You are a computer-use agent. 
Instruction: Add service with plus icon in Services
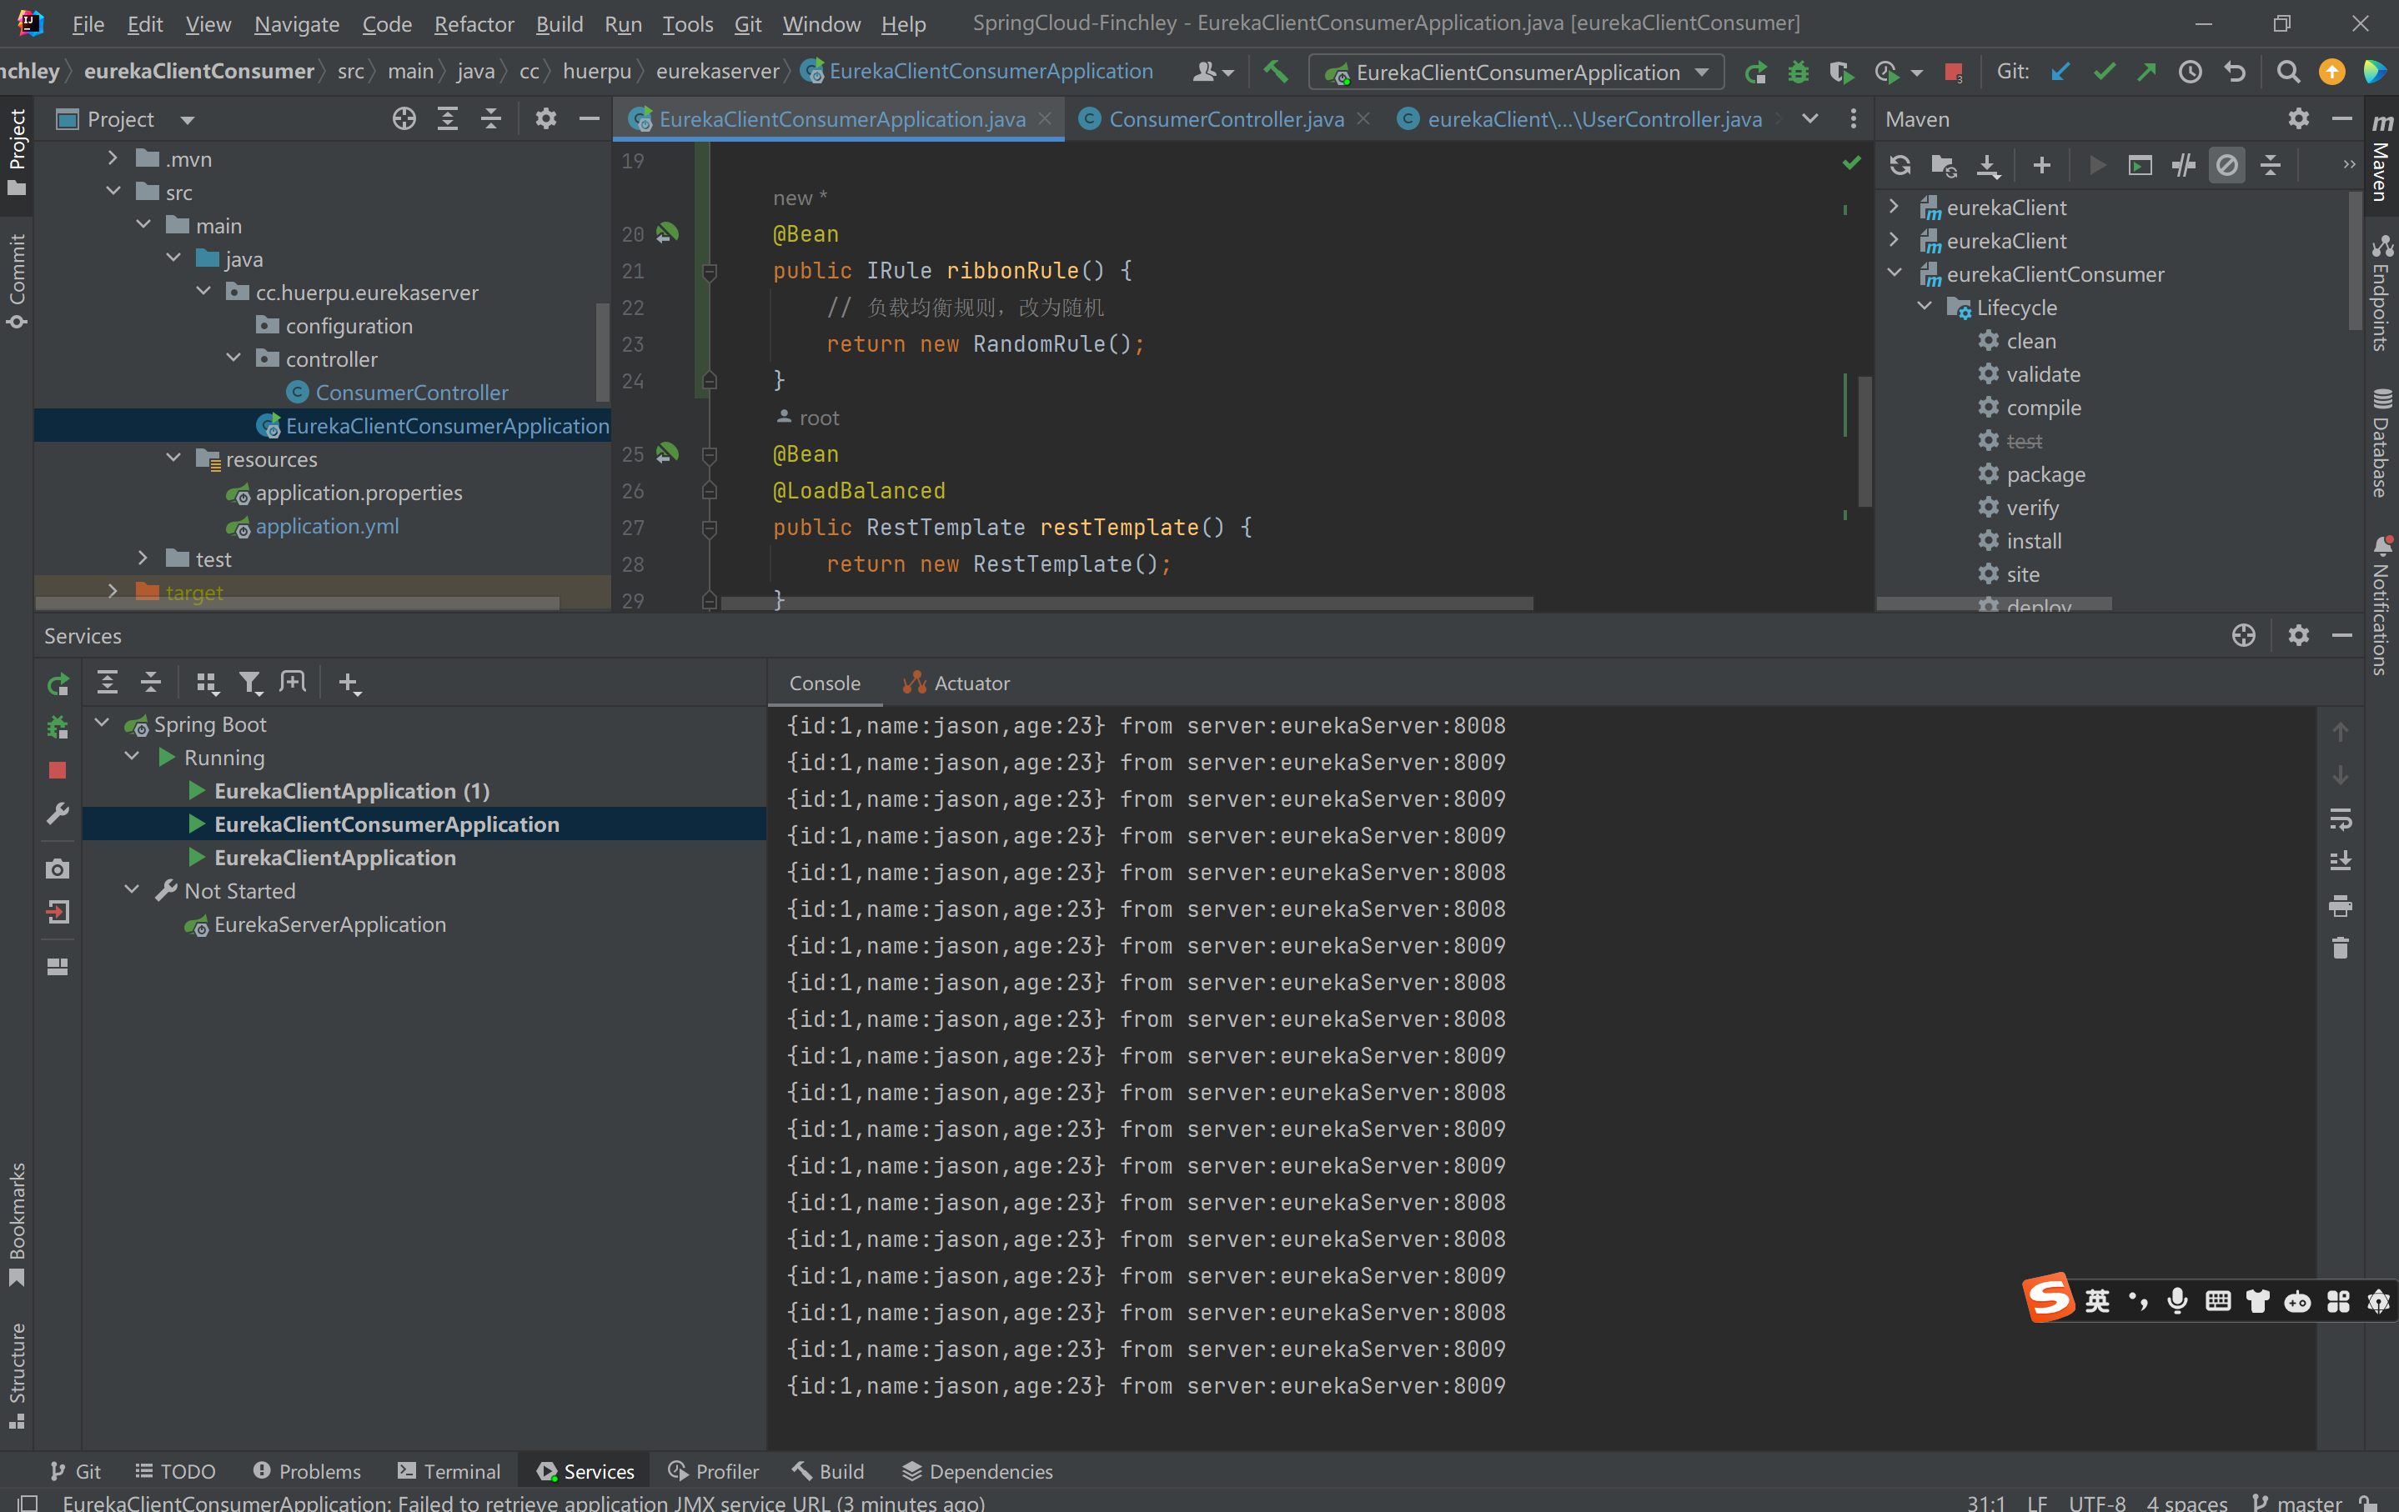tap(349, 683)
